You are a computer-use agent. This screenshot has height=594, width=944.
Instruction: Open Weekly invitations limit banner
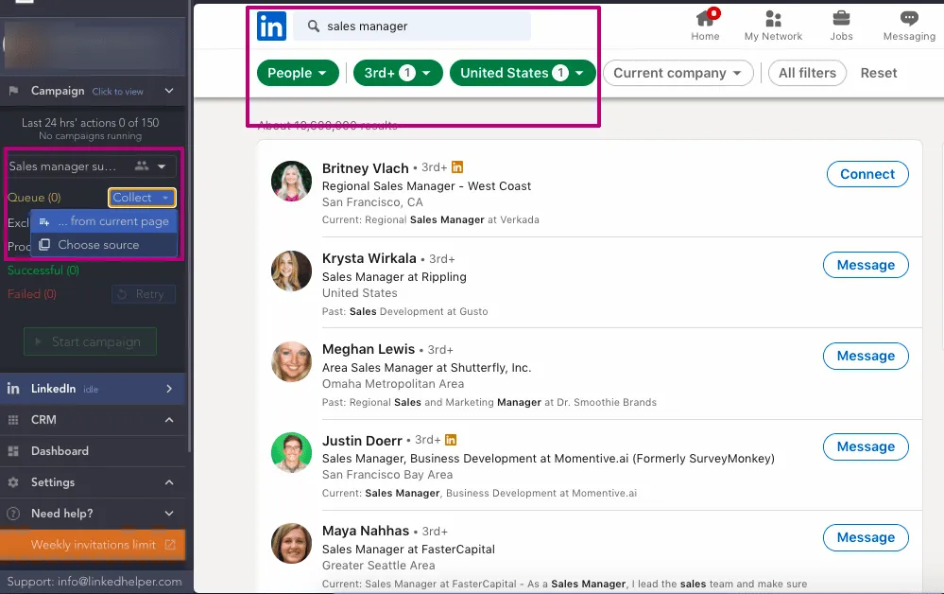click(93, 545)
